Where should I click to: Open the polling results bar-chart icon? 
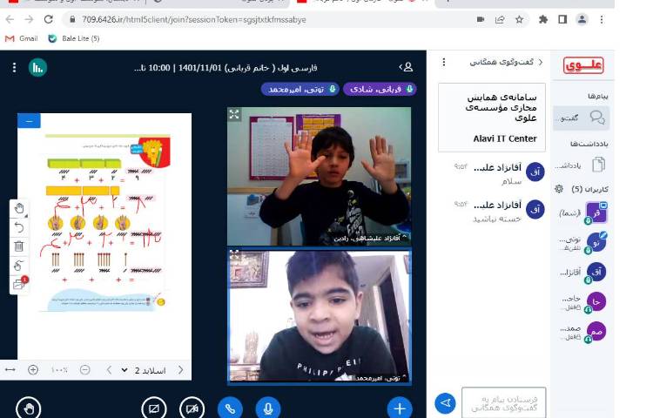pos(37,67)
